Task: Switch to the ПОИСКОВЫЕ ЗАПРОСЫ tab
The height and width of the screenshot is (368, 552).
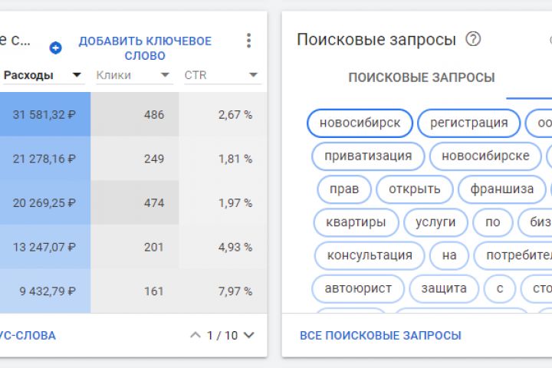Action: click(x=421, y=77)
